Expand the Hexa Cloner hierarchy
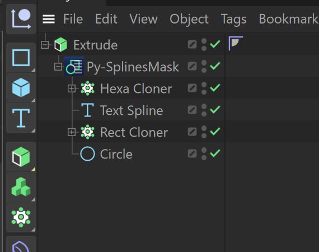This screenshot has height=252, width=319. [72, 88]
